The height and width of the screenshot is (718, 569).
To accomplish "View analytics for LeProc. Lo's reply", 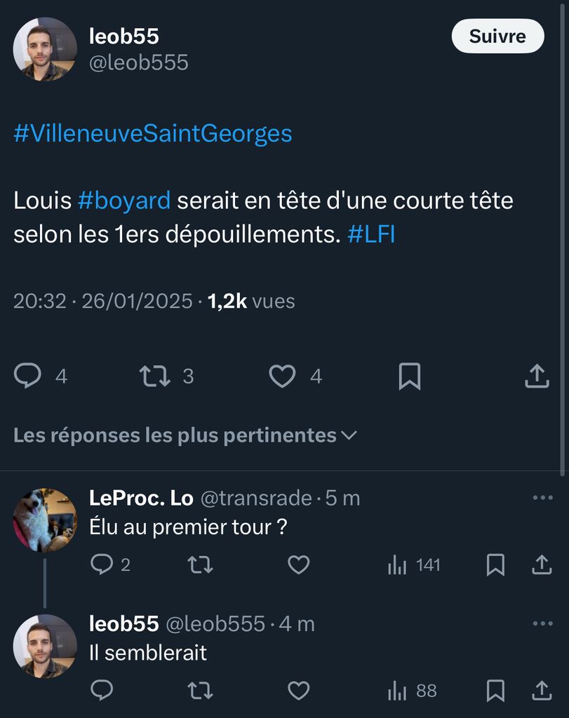I will [413, 564].
